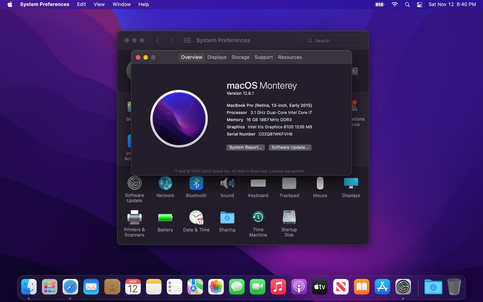Open News from the Dock
The width and height of the screenshot is (483, 302).
(x=341, y=287)
